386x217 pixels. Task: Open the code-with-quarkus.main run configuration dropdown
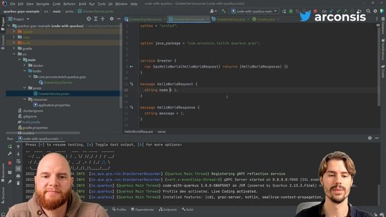pos(254,11)
